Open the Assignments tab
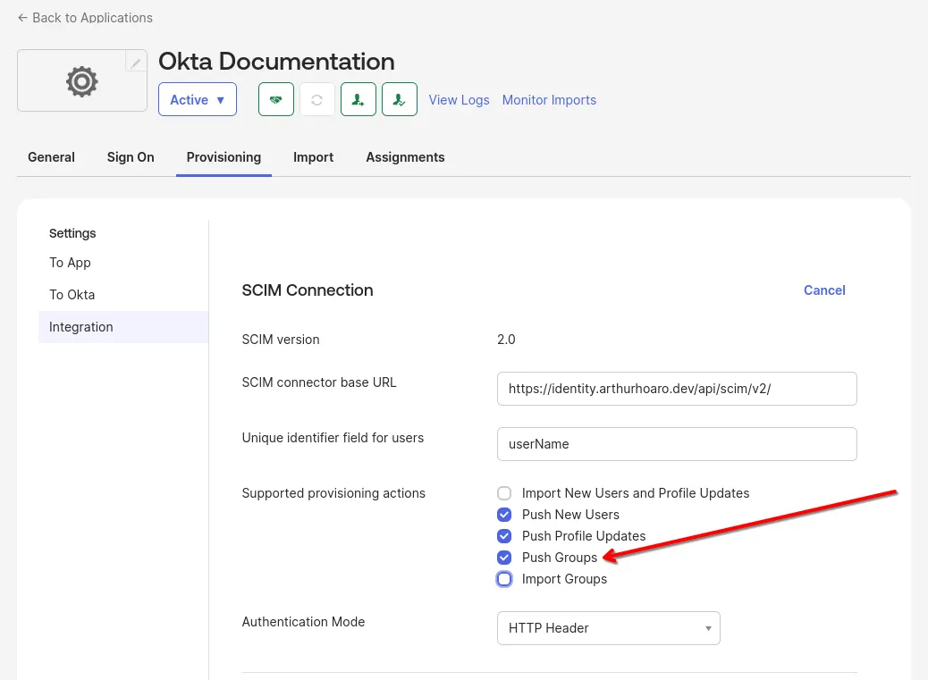Screen dimensions: 928x680 click(405, 157)
